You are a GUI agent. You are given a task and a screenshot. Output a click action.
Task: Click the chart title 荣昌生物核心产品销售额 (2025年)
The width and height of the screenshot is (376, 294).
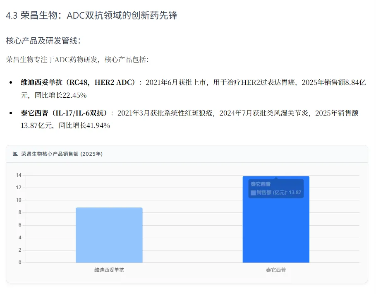pos(62,154)
